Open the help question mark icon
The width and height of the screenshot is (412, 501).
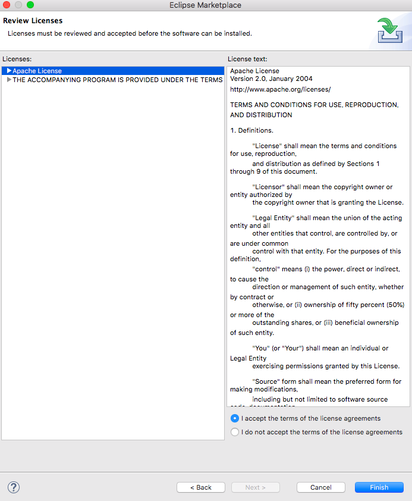tap(14, 487)
